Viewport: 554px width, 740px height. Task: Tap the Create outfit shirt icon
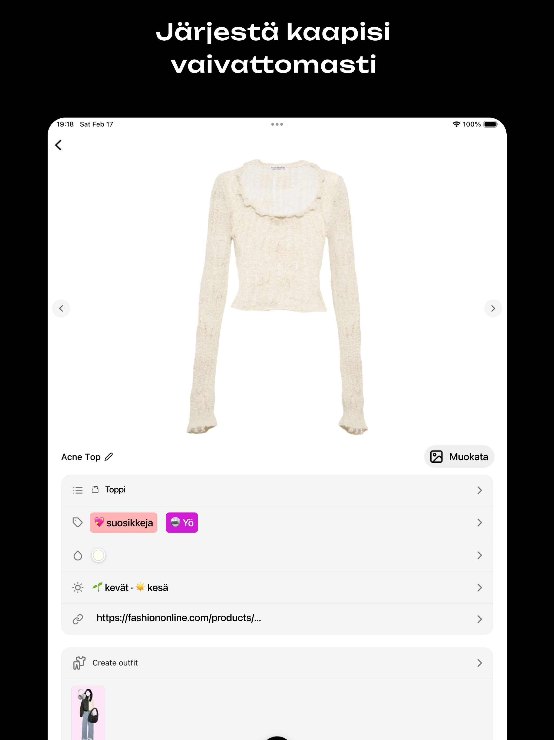[x=80, y=663]
